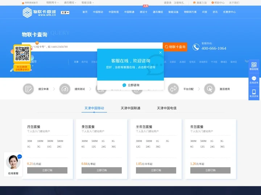Open 优惠券中心 navigation item
This screenshot has width=261, height=195.
[229, 12]
